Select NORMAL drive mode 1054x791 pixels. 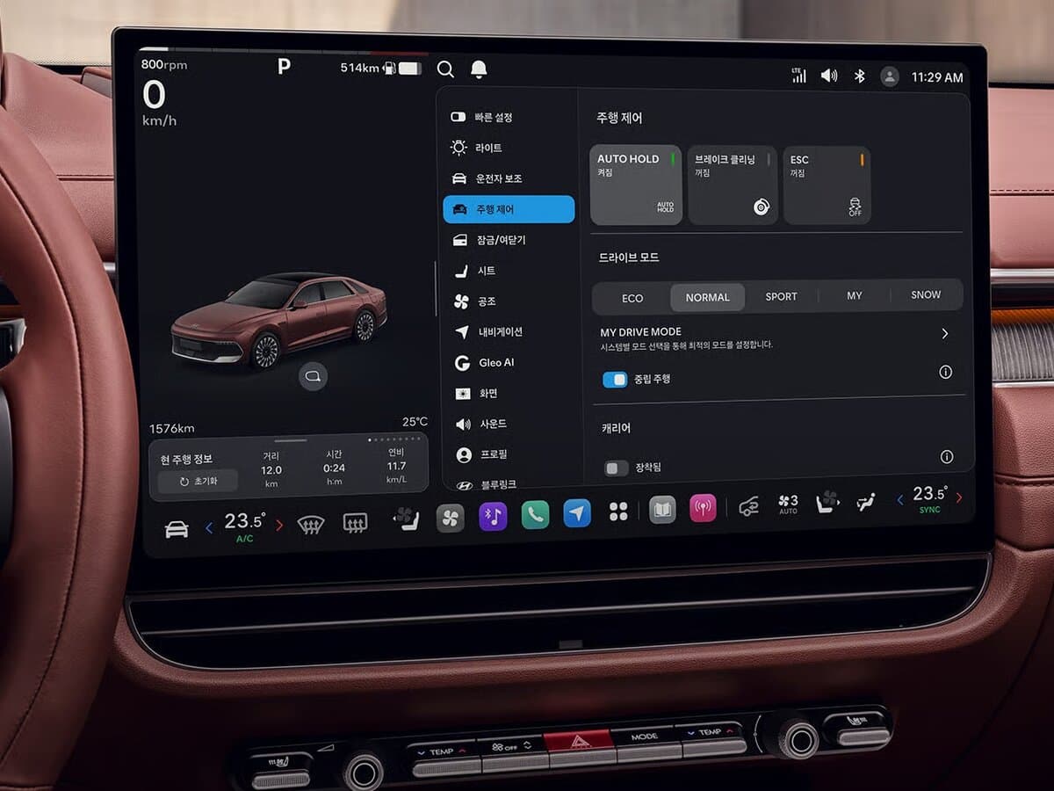point(708,297)
